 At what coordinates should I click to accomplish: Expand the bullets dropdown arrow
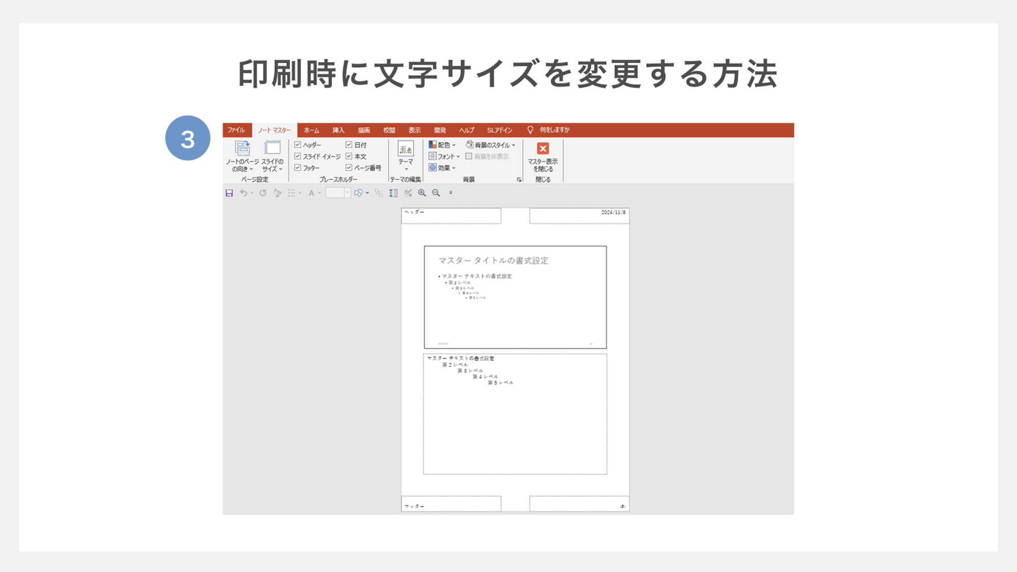[300, 193]
